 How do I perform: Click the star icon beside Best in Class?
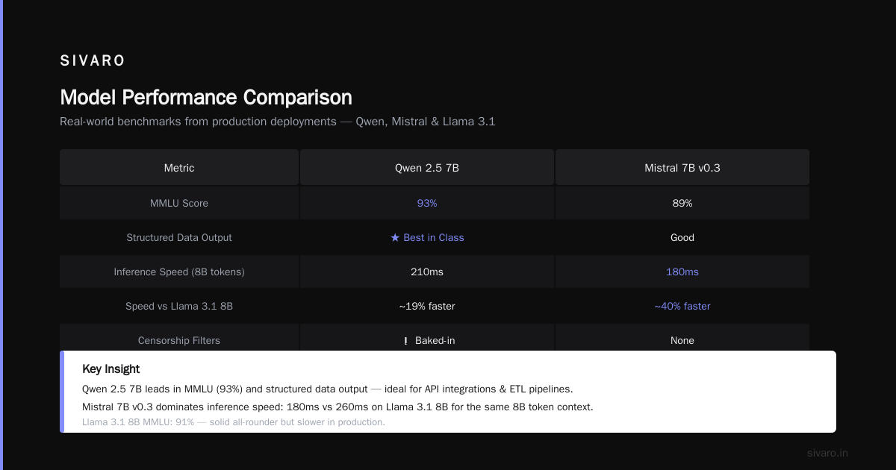click(x=395, y=237)
